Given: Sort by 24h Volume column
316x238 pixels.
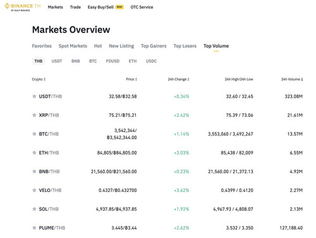Looking at the screenshot, I should pyautogui.click(x=292, y=80).
